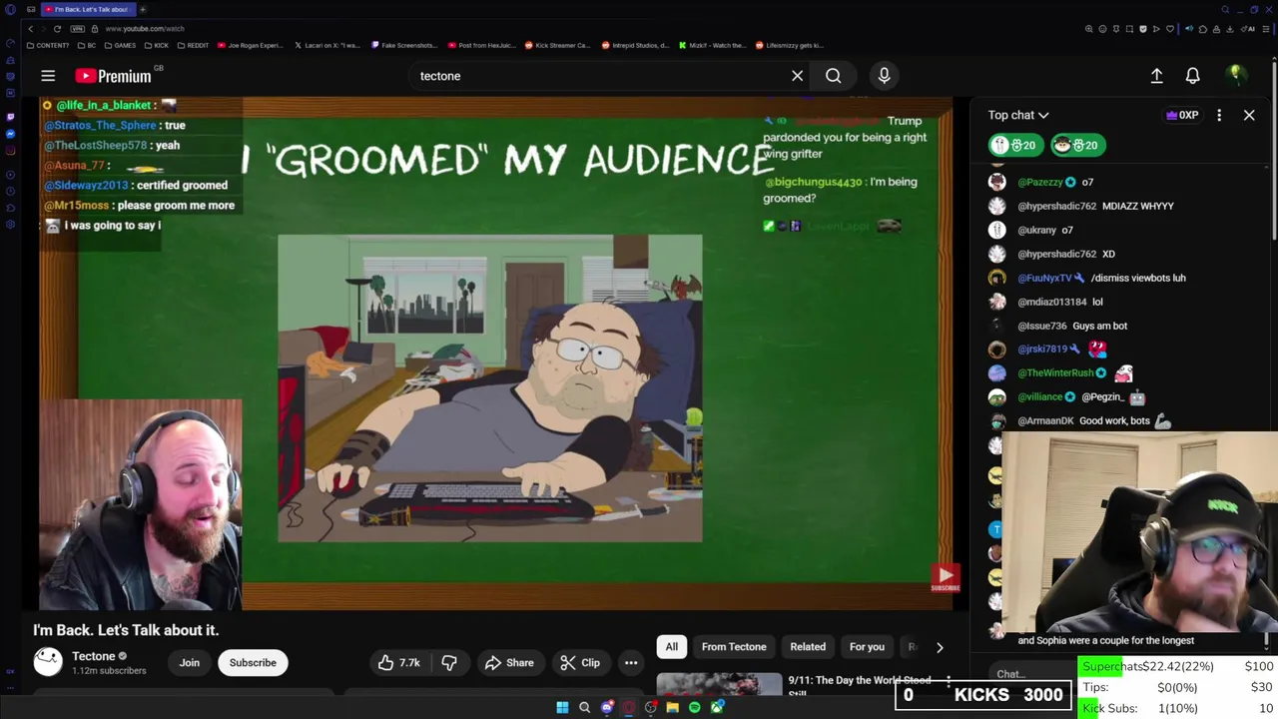The width and height of the screenshot is (1278, 719).
Task: Select the From Tectone chip
Action: coord(734,647)
